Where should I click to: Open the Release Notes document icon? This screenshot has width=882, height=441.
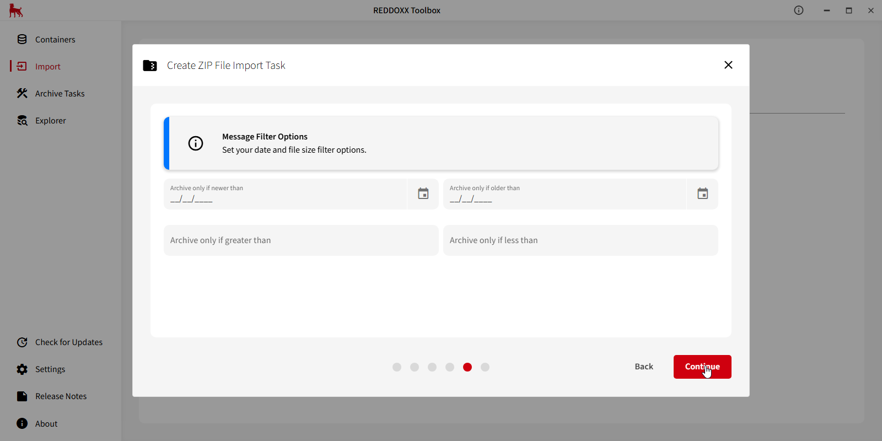click(x=22, y=396)
